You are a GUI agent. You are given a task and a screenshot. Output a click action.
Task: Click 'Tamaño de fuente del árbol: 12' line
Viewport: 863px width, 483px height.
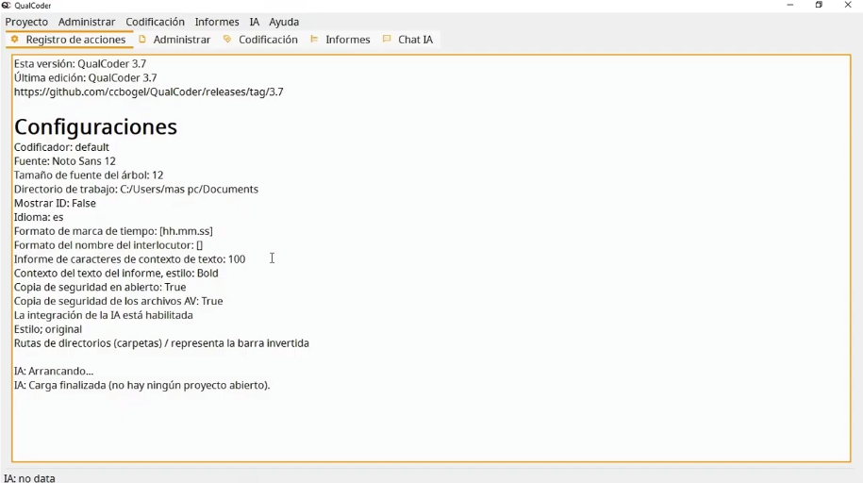click(89, 175)
